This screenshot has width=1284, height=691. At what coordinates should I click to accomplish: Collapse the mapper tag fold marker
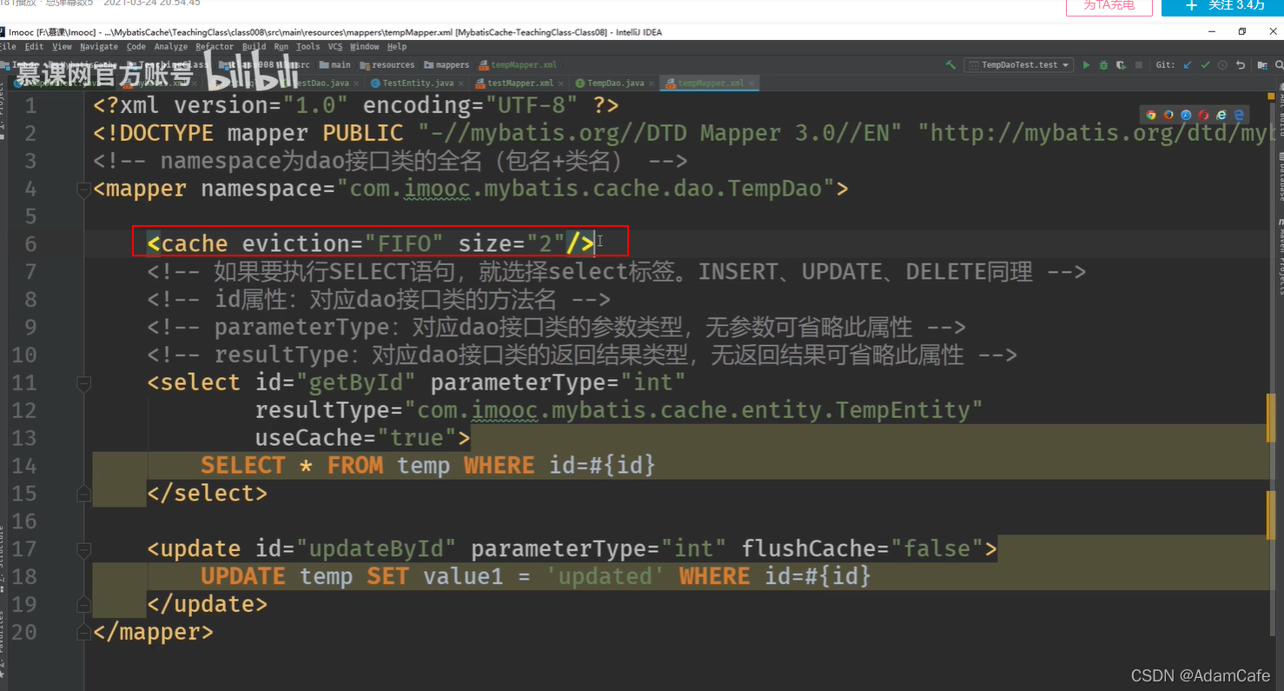[x=84, y=189]
